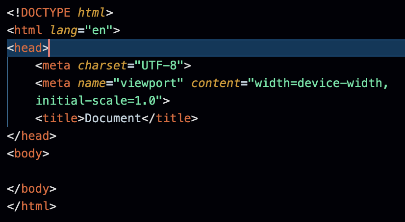This screenshot has height=222, width=405.
Task: Click the closing html tag
Action: click(x=31, y=206)
